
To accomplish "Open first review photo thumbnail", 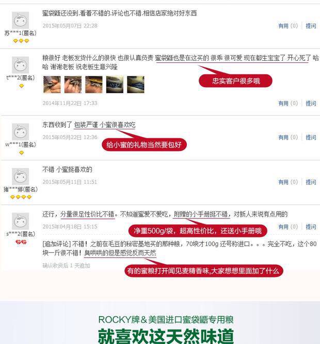I will tap(52, 84).
